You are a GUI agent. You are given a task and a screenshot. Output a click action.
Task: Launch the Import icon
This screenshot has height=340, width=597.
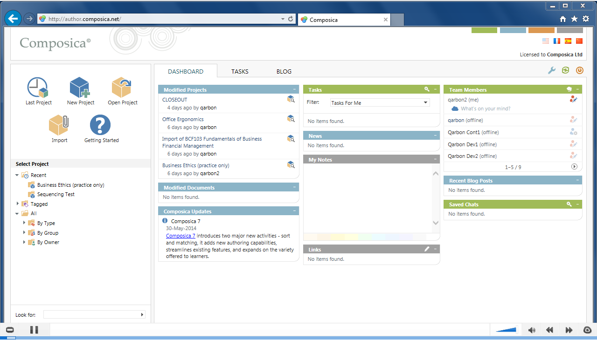pyautogui.click(x=59, y=125)
